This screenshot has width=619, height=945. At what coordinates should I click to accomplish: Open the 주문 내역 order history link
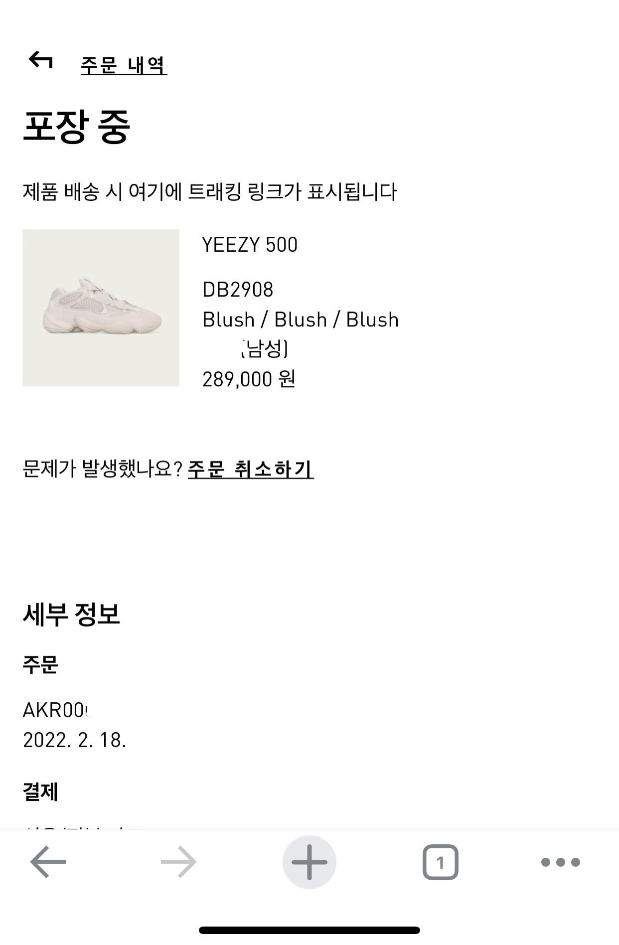124,65
